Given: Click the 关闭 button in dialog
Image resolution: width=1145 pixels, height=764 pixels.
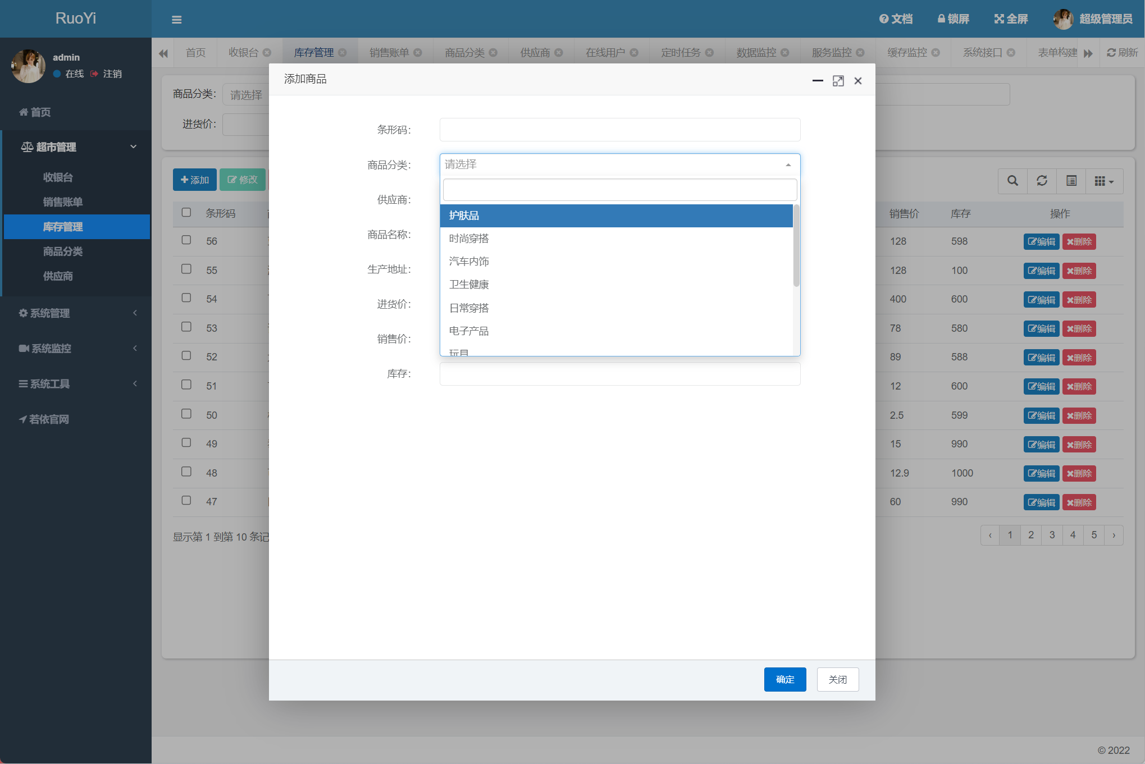Looking at the screenshot, I should click(x=837, y=679).
